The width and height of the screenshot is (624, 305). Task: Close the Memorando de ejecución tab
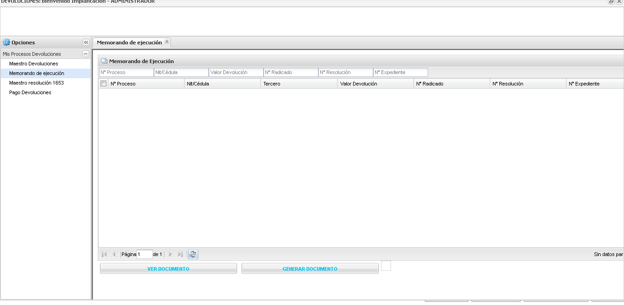(x=167, y=42)
